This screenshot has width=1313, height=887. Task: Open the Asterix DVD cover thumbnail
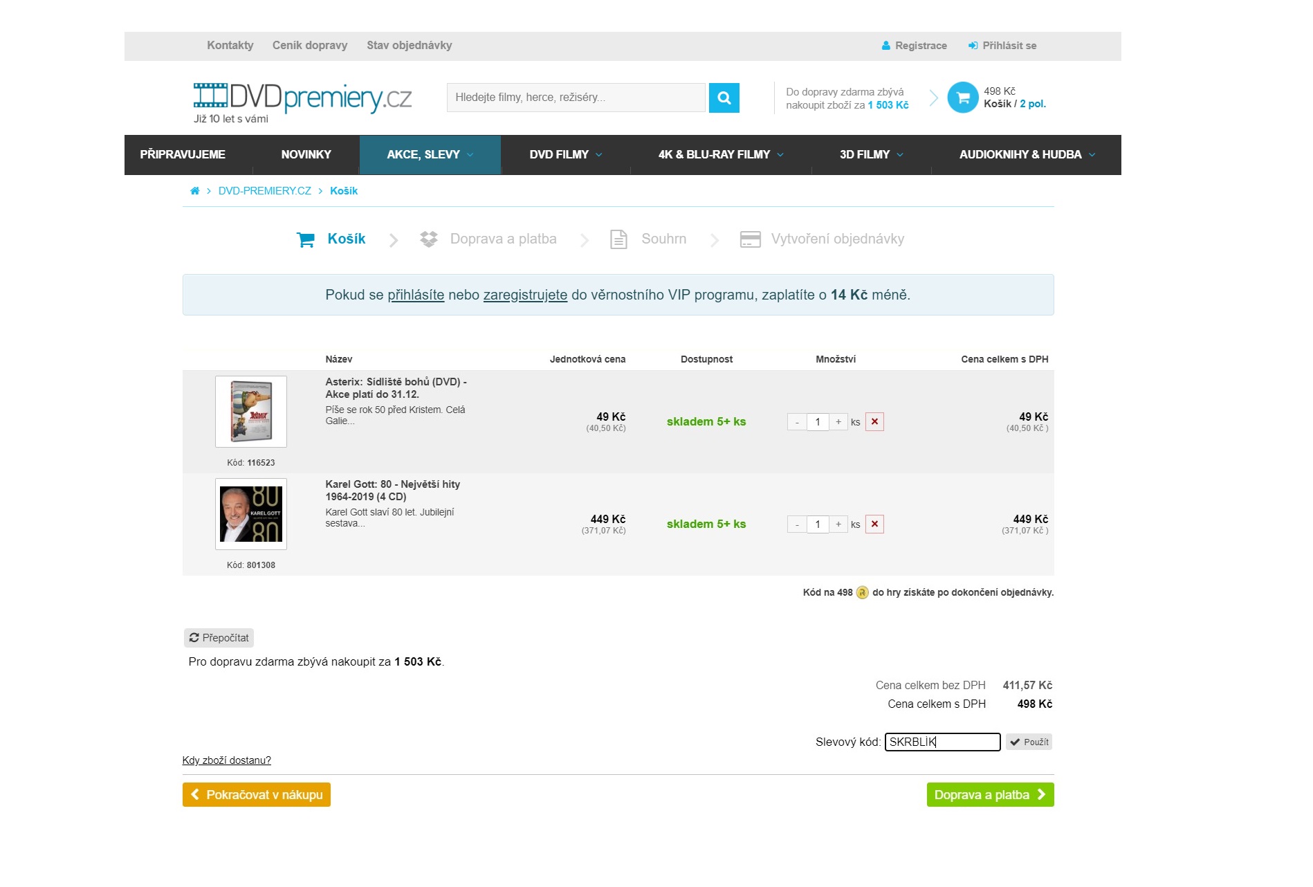250,412
